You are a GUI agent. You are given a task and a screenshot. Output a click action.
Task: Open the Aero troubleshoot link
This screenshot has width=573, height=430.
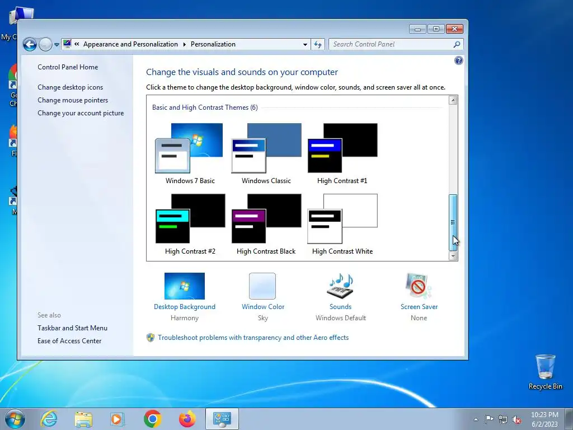click(x=253, y=338)
